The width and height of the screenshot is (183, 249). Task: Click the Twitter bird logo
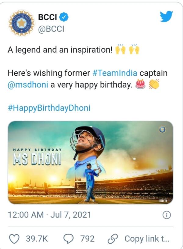click(x=166, y=17)
